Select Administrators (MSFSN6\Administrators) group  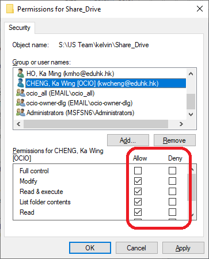[x=80, y=113]
